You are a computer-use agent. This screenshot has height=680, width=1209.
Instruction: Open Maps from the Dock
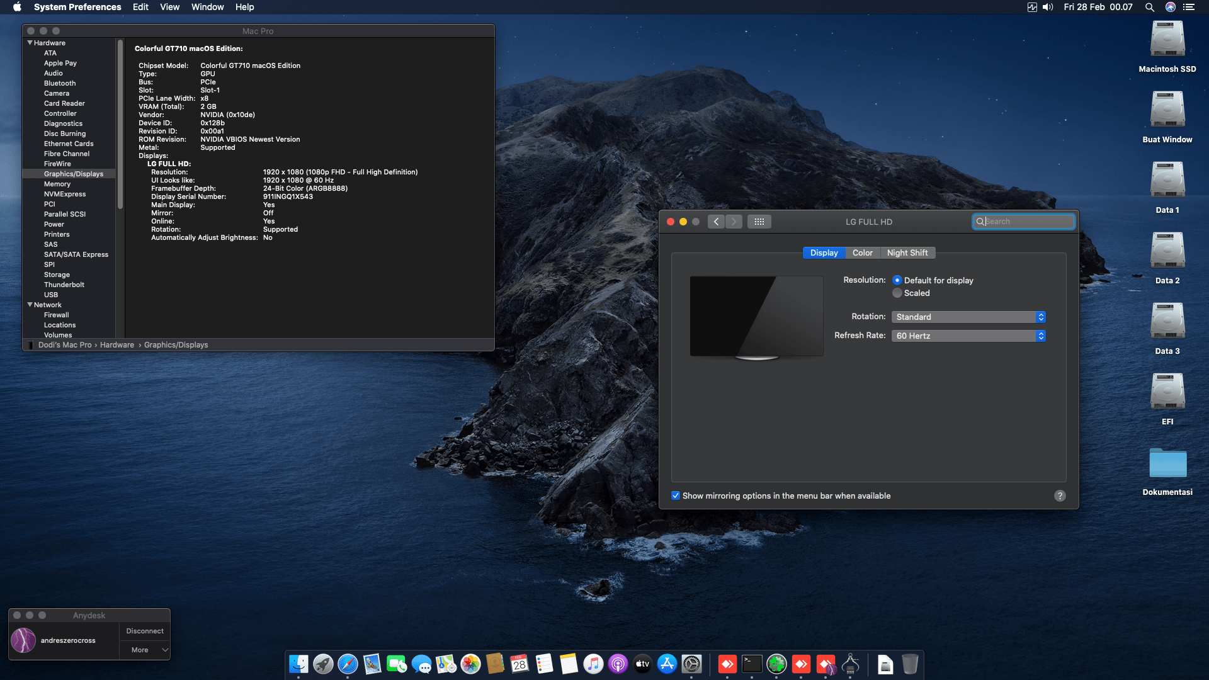[x=446, y=664]
